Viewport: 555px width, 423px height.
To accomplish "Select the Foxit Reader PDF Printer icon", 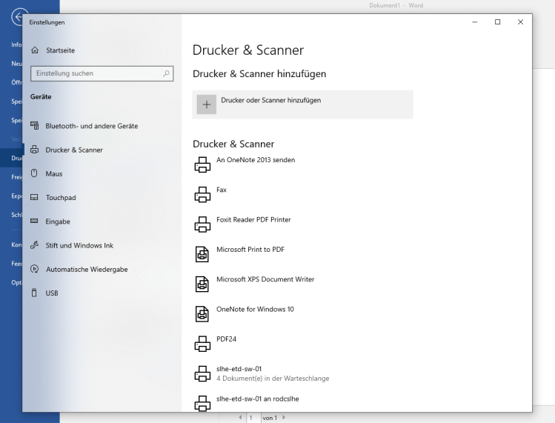I will point(202,224).
